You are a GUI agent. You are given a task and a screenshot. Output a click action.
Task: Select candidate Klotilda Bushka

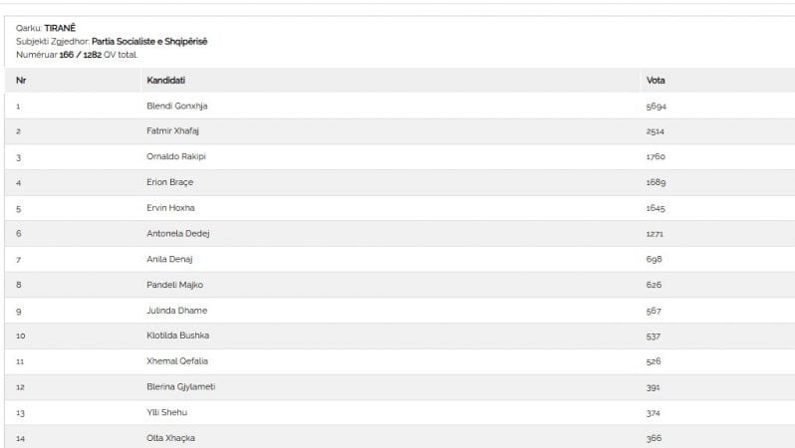(x=178, y=335)
